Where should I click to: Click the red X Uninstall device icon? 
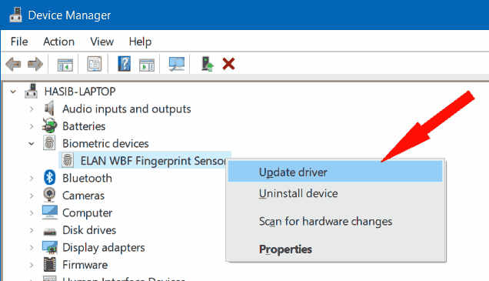pyautogui.click(x=228, y=64)
